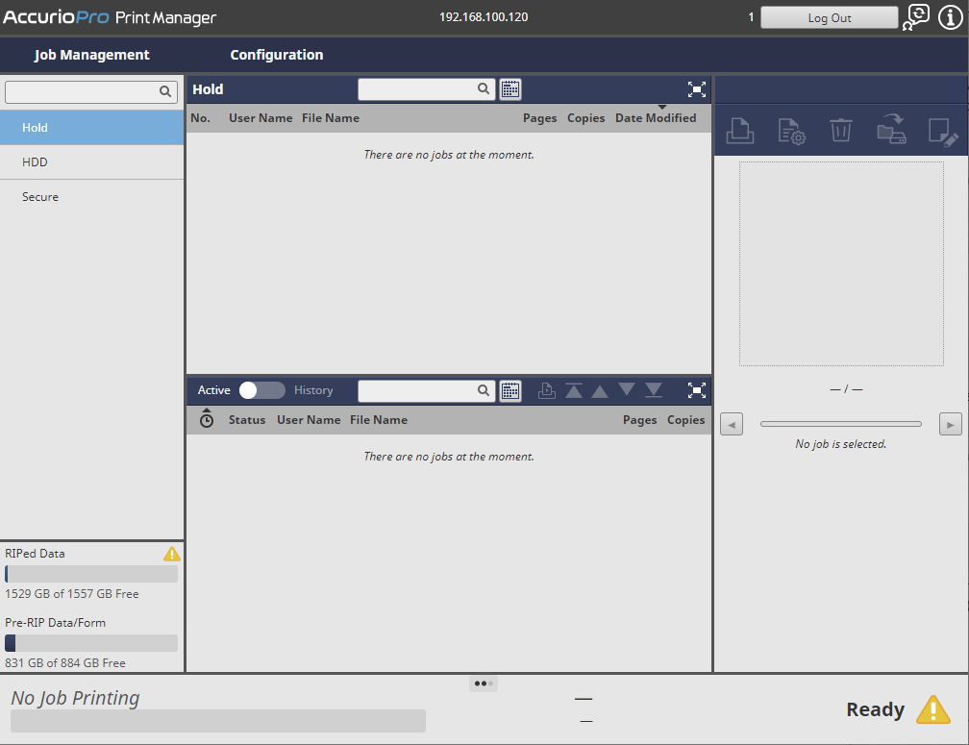The height and width of the screenshot is (745, 969).
Task: Click the edit job pencil icon
Action: click(943, 132)
